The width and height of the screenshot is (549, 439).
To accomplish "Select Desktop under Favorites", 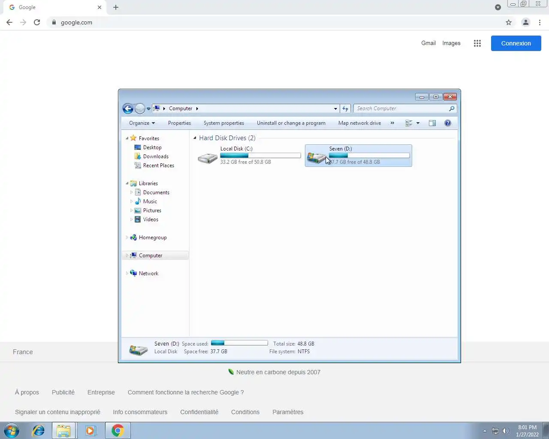I will (152, 147).
